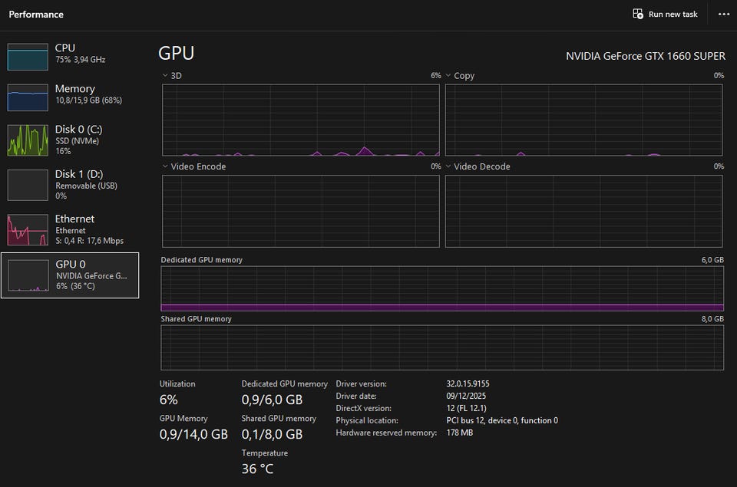The width and height of the screenshot is (737, 487).
Task: Click the Run new task icon
Action: pos(638,14)
